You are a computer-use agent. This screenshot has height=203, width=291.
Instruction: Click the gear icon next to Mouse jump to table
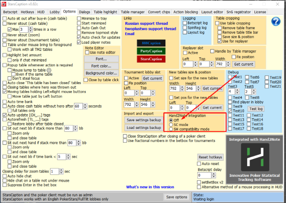click(49, 70)
